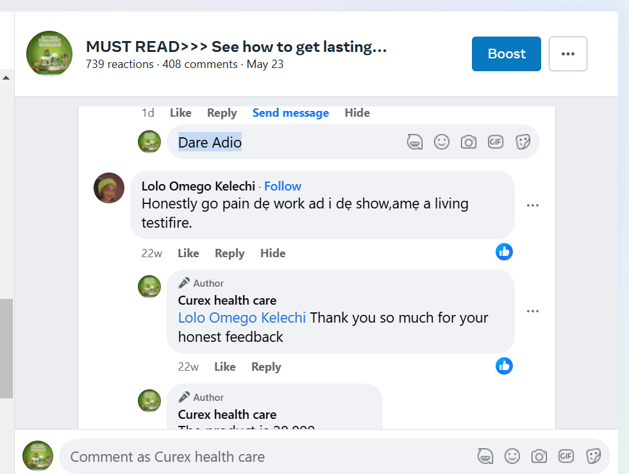
Task: Click the Send message link
Action: [x=290, y=113]
